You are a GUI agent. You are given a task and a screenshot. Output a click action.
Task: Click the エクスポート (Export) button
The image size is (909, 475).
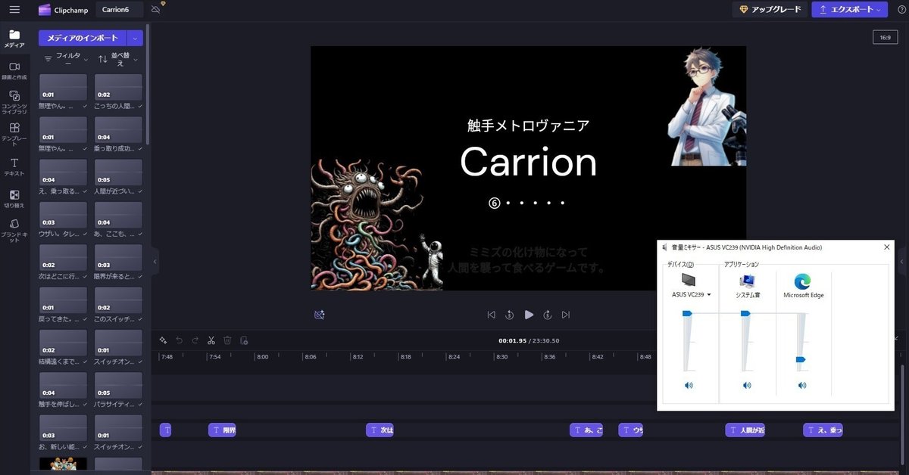tap(848, 9)
